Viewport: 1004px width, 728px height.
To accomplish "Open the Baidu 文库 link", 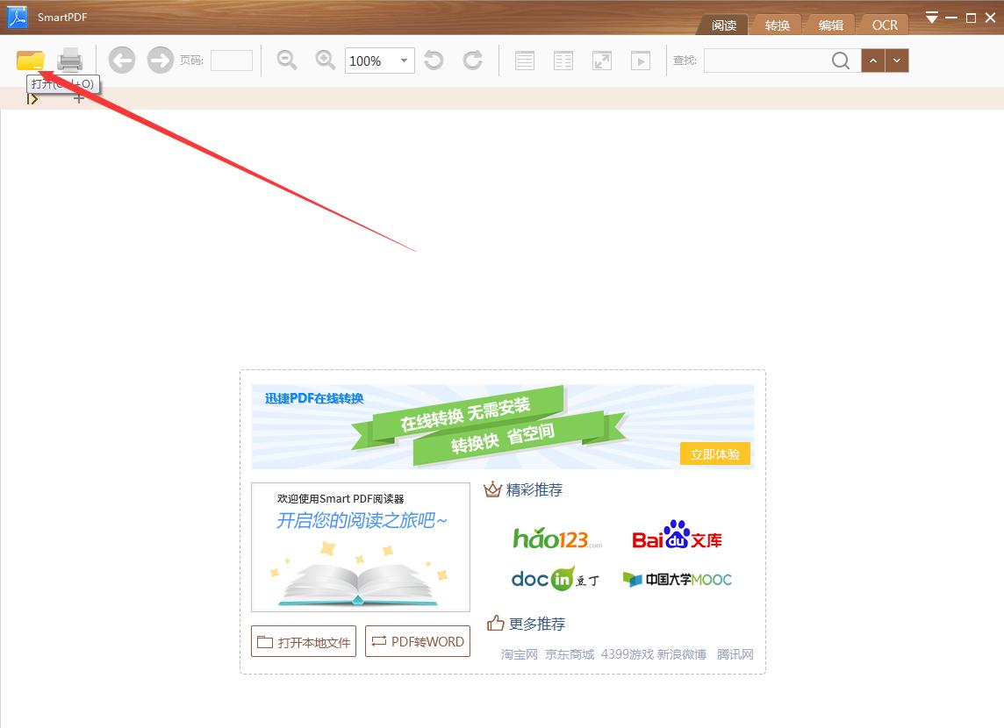I will point(678,538).
